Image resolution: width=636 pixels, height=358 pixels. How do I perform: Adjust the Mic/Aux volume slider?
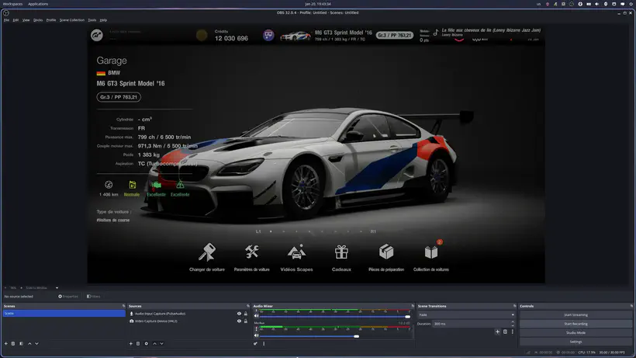click(356, 336)
